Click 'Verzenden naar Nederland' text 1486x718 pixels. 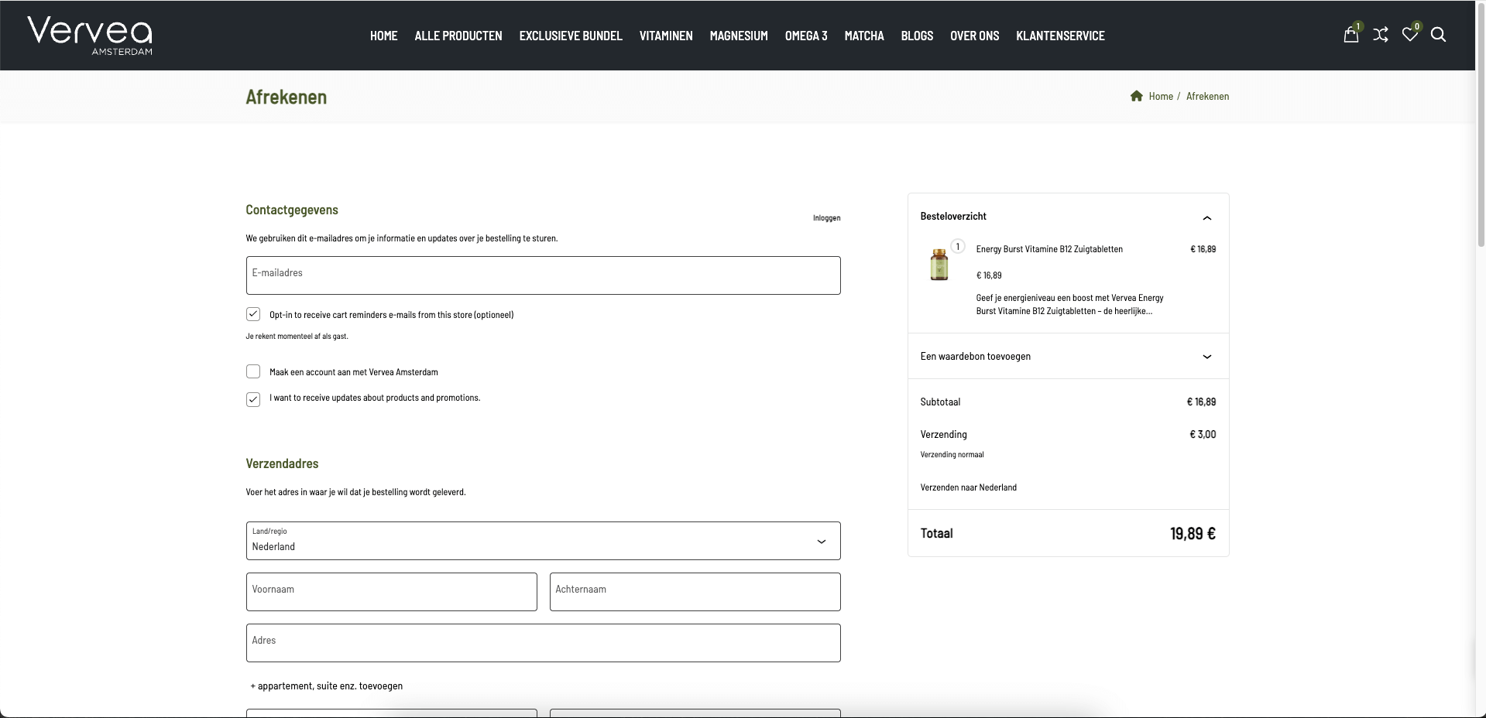pos(968,487)
